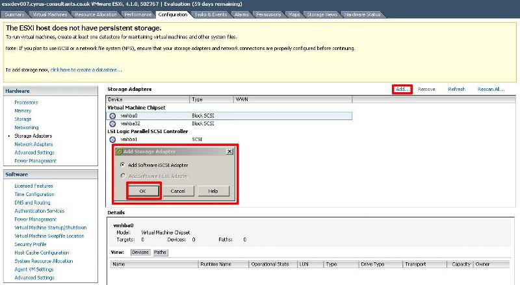Open the Tasks & Events tab
The width and height of the screenshot is (520, 285).
point(211,14)
